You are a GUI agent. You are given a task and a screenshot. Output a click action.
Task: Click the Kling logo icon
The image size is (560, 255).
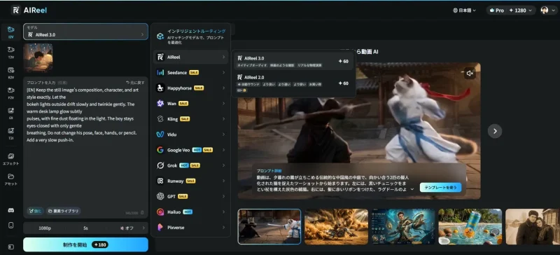(x=160, y=119)
